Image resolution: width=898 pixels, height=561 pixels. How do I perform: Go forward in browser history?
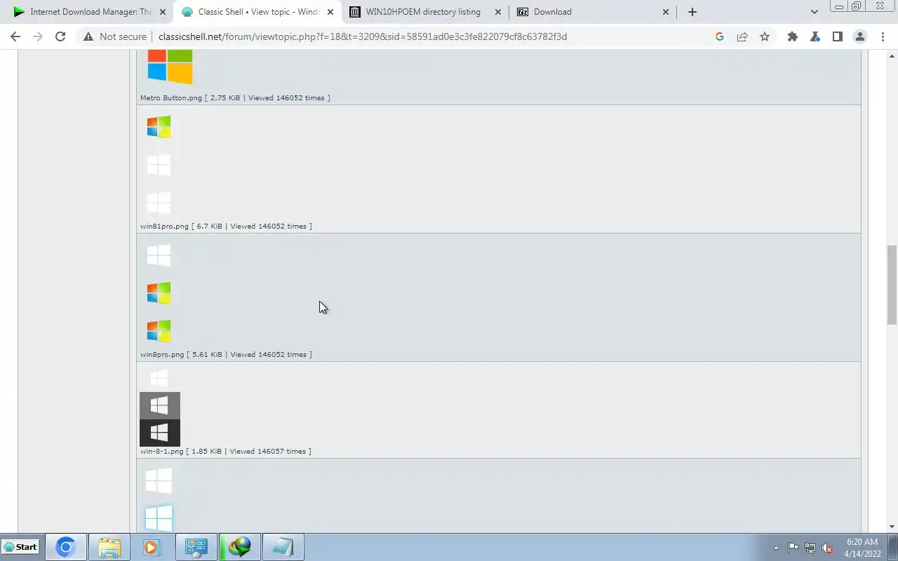38,36
